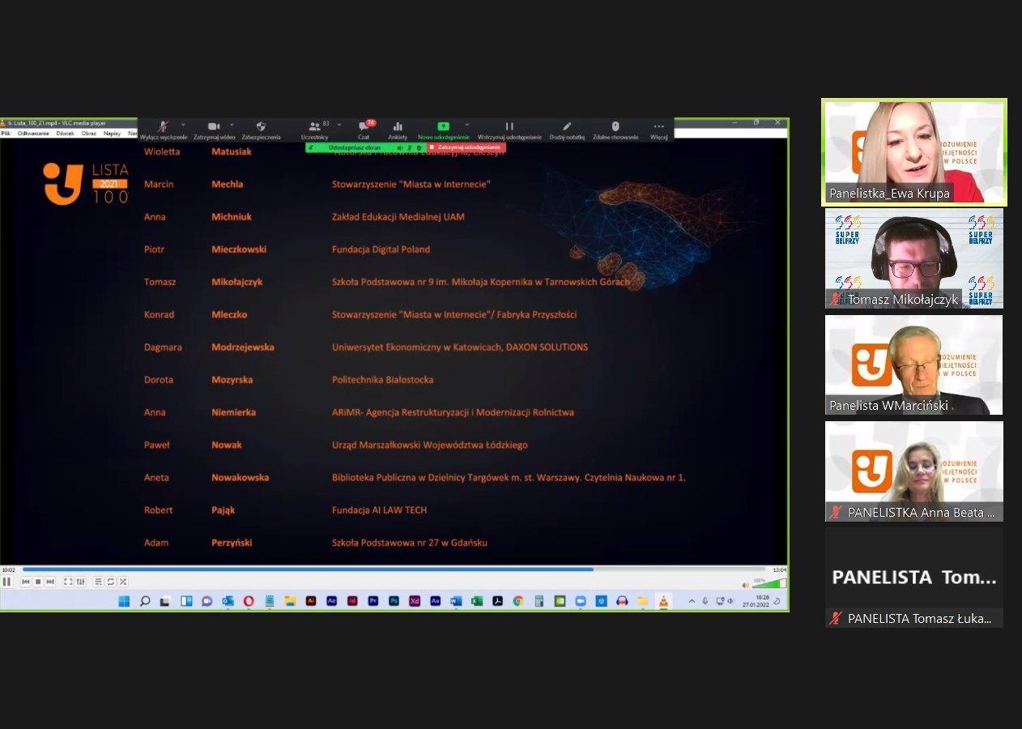Open the Ankiety polls icon
The image size is (1022, 729).
coord(398,130)
